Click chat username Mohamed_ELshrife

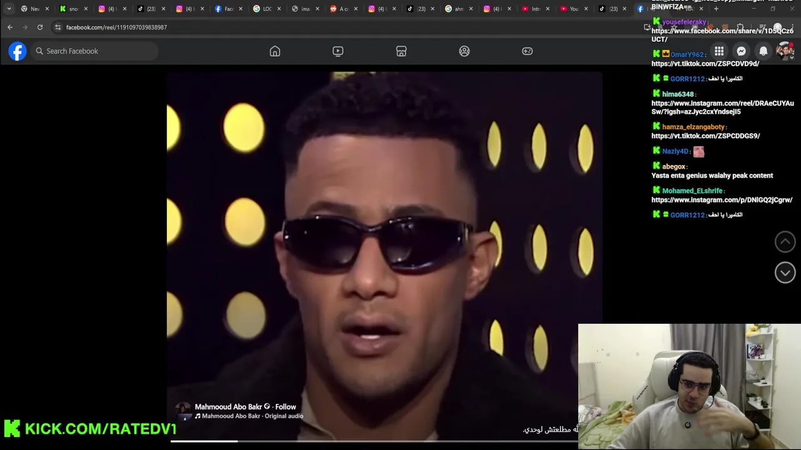coord(693,191)
